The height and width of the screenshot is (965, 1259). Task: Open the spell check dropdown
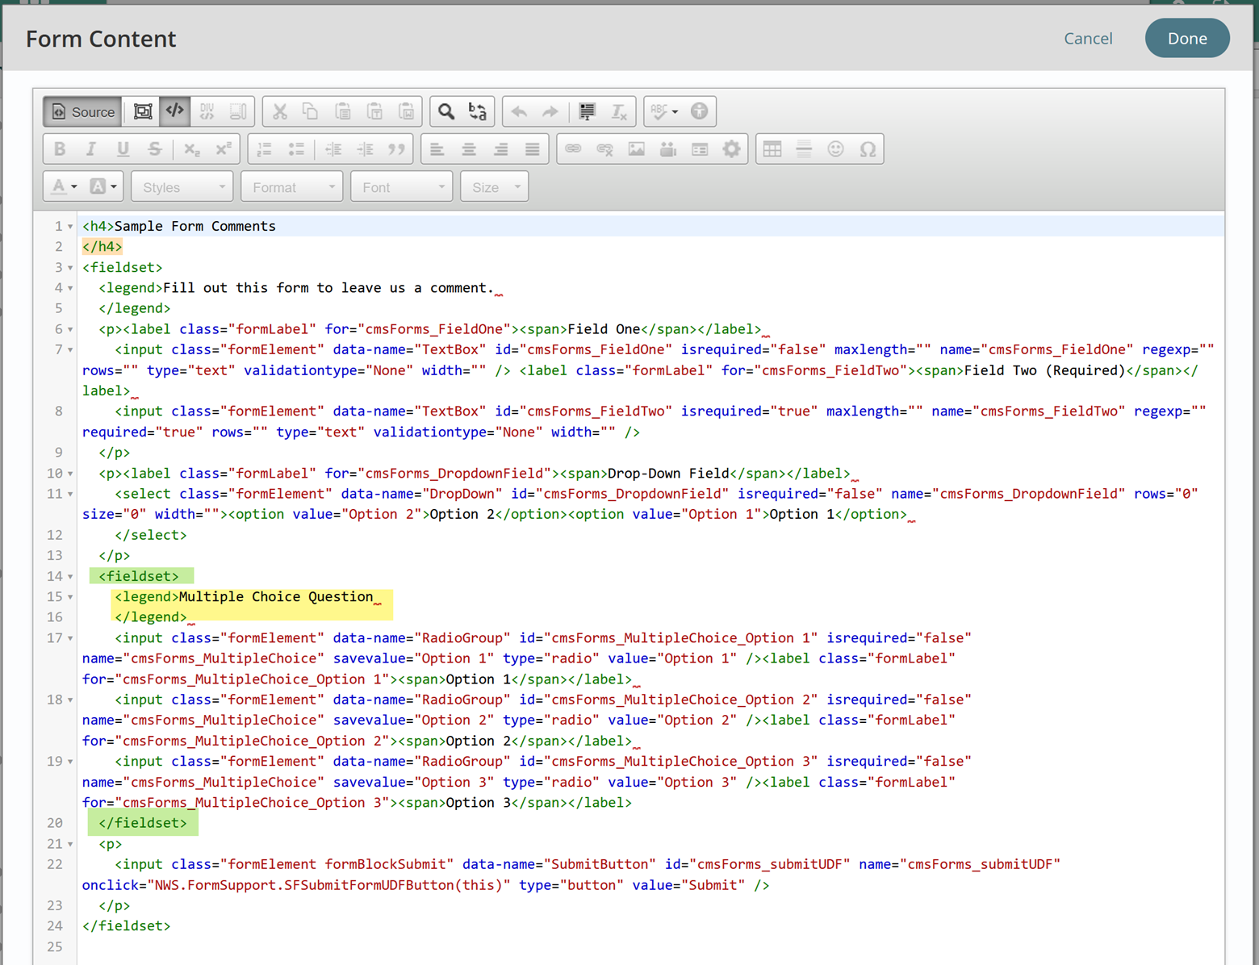664,111
